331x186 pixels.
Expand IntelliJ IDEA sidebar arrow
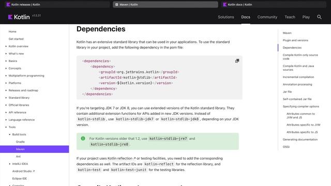(x=9, y=164)
